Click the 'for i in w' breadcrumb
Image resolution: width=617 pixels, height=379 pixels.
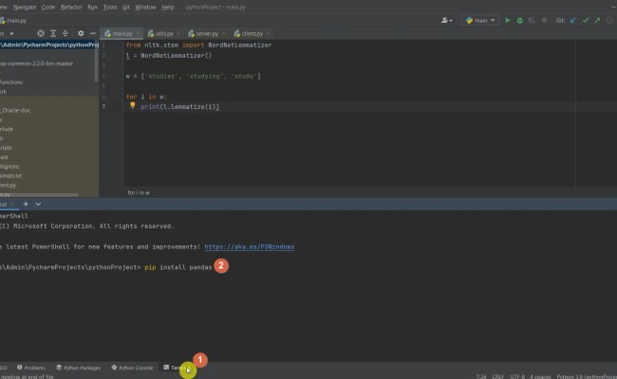coord(139,193)
